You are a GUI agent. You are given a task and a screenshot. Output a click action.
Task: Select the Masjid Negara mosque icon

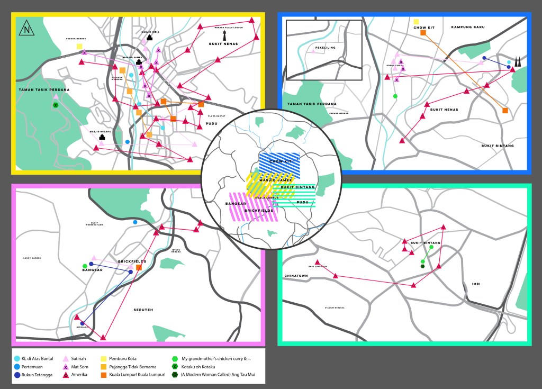tap(102, 138)
